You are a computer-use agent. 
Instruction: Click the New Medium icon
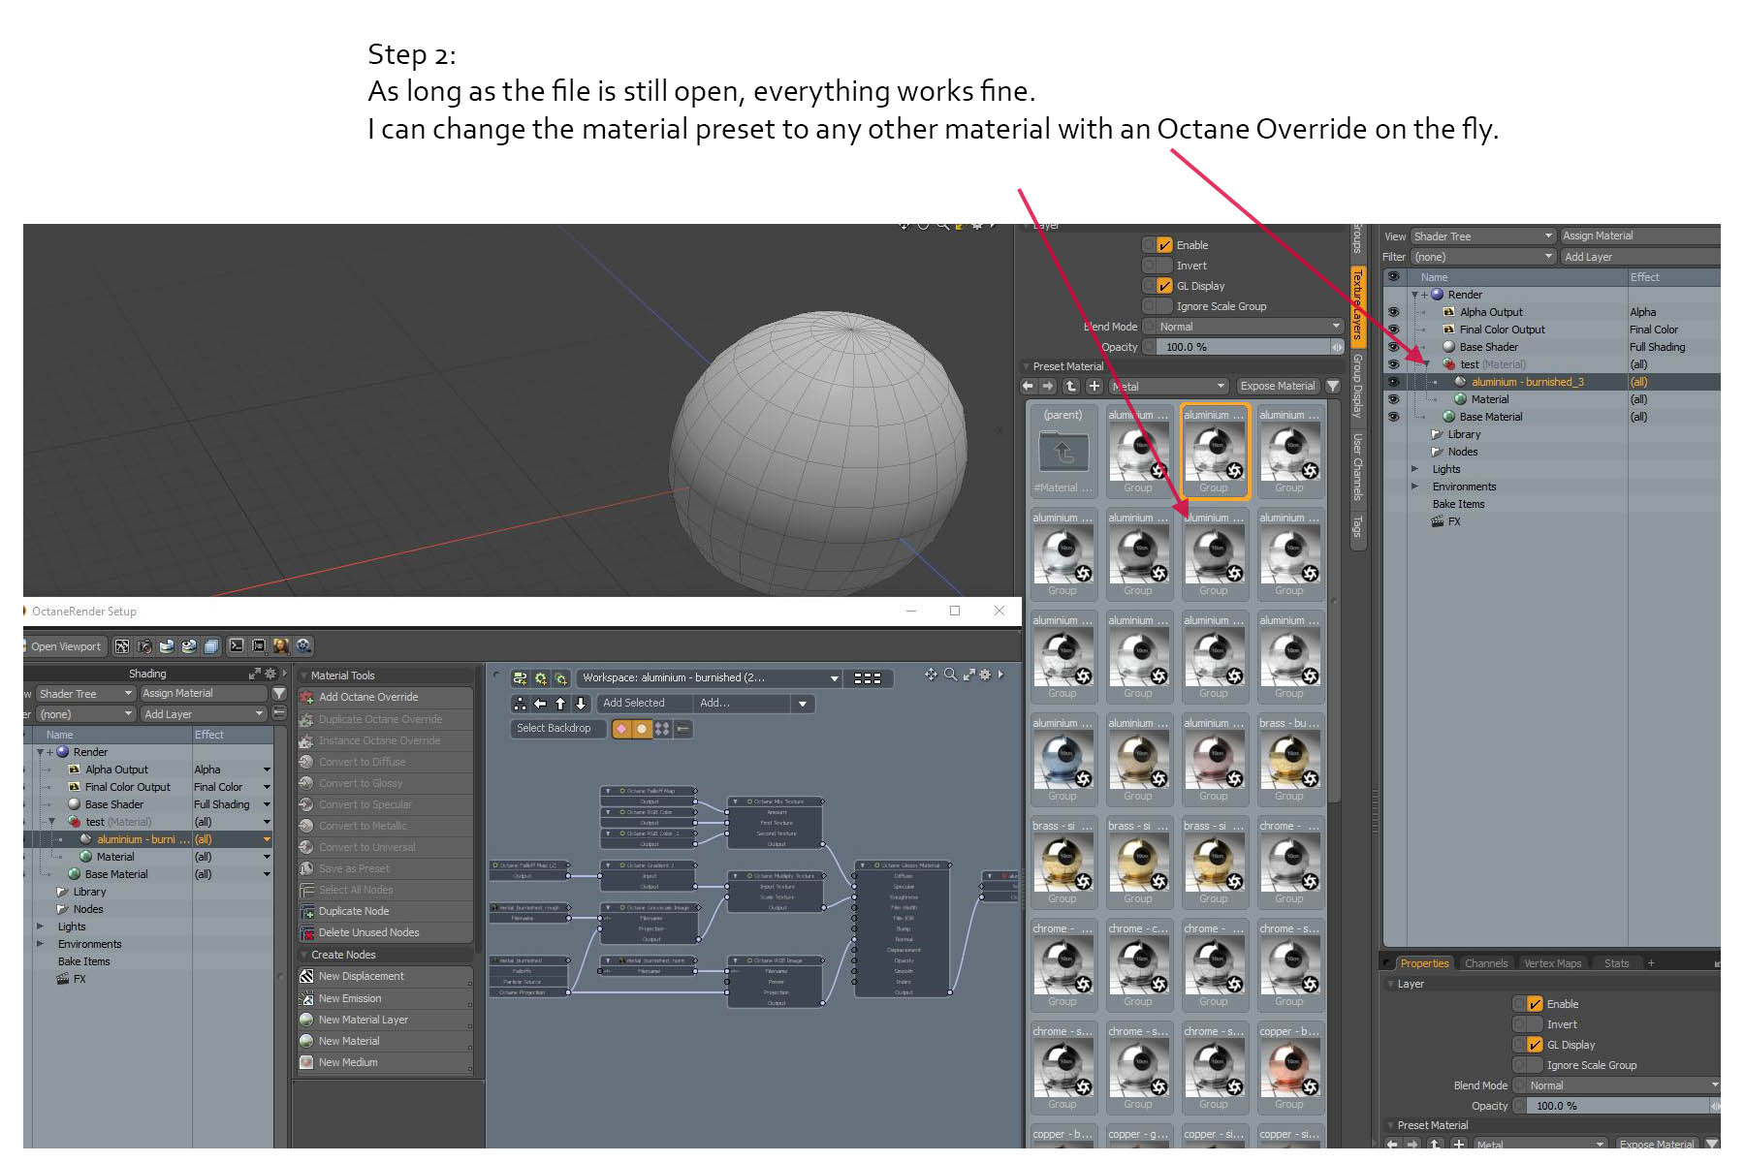[306, 1062]
